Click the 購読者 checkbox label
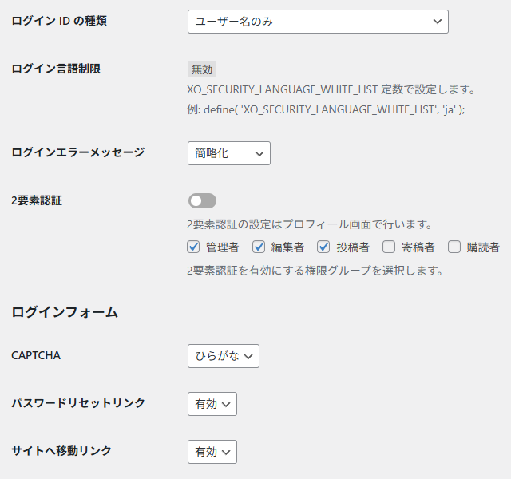Screen dimensions: 511x479 483,247
